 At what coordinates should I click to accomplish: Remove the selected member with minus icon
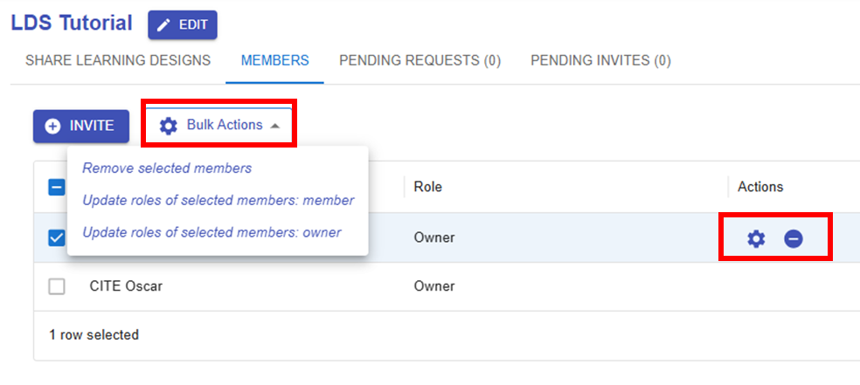tap(794, 238)
